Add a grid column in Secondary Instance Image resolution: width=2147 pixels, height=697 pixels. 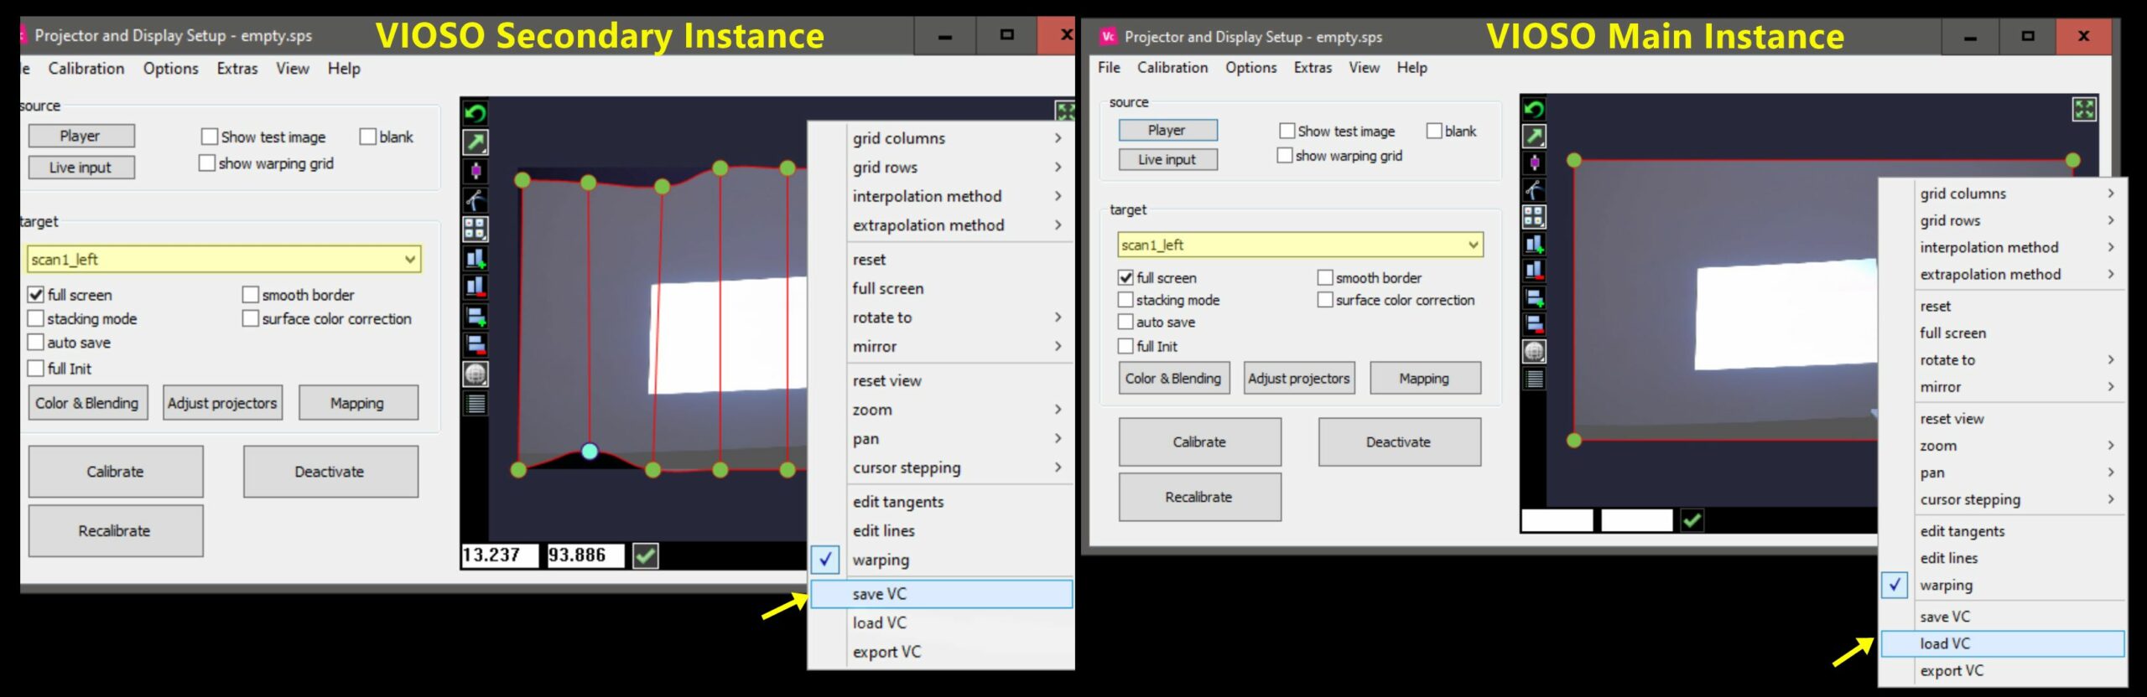tap(476, 258)
